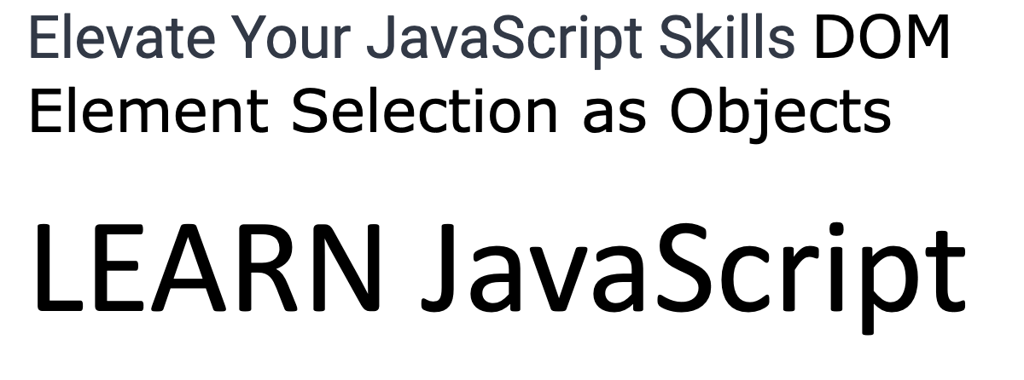Click the capital "J" in the large heading
Image resolution: width=1024 pixels, height=380 pixels.
[440, 267]
